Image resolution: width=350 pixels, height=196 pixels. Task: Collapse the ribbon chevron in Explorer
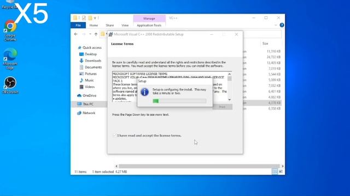pyautogui.click(x=276, y=25)
